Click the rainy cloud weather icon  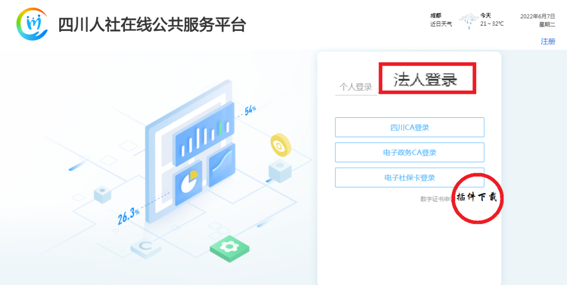(469, 20)
